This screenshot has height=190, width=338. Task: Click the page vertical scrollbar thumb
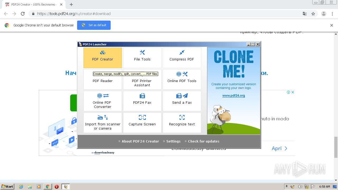[x=336, y=147]
